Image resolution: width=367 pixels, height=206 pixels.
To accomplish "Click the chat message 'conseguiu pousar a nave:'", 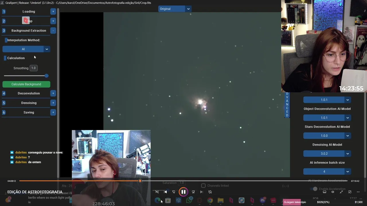I will tap(46, 153).
